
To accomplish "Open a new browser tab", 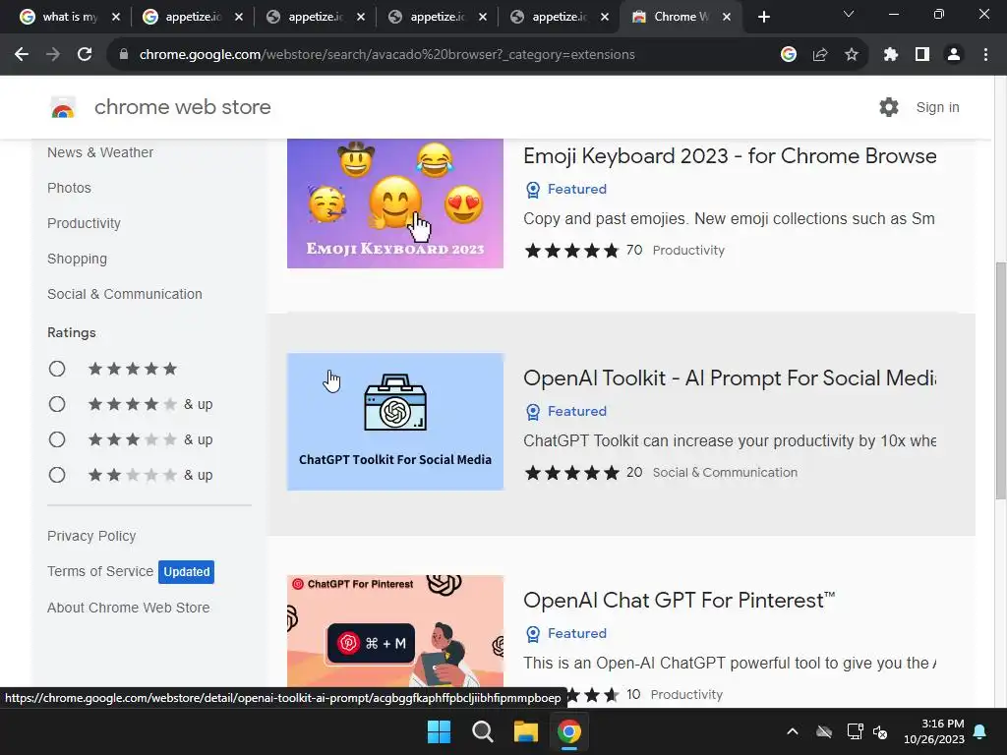I will 763,17.
